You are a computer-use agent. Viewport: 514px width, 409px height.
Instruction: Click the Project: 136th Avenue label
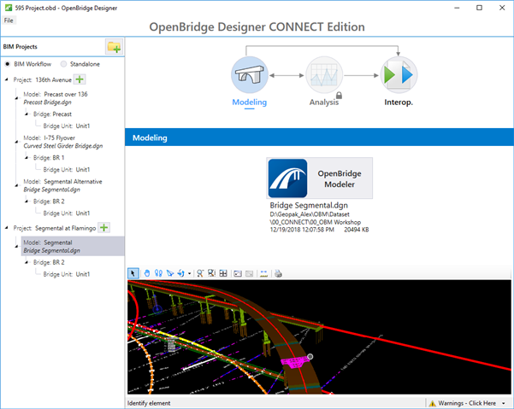(42, 79)
